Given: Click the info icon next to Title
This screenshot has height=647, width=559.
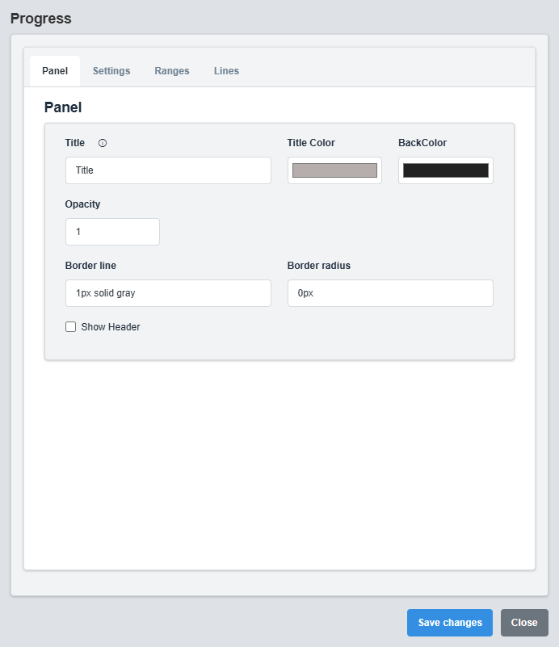Looking at the screenshot, I should (x=102, y=142).
